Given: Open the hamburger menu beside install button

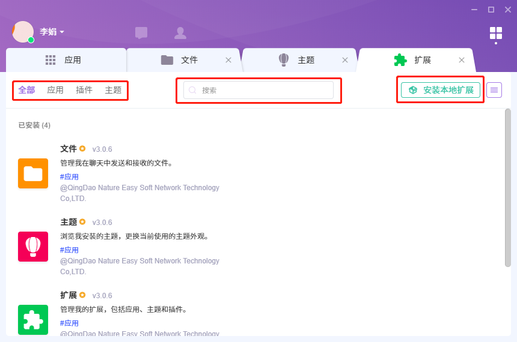Looking at the screenshot, I should 494,90.
